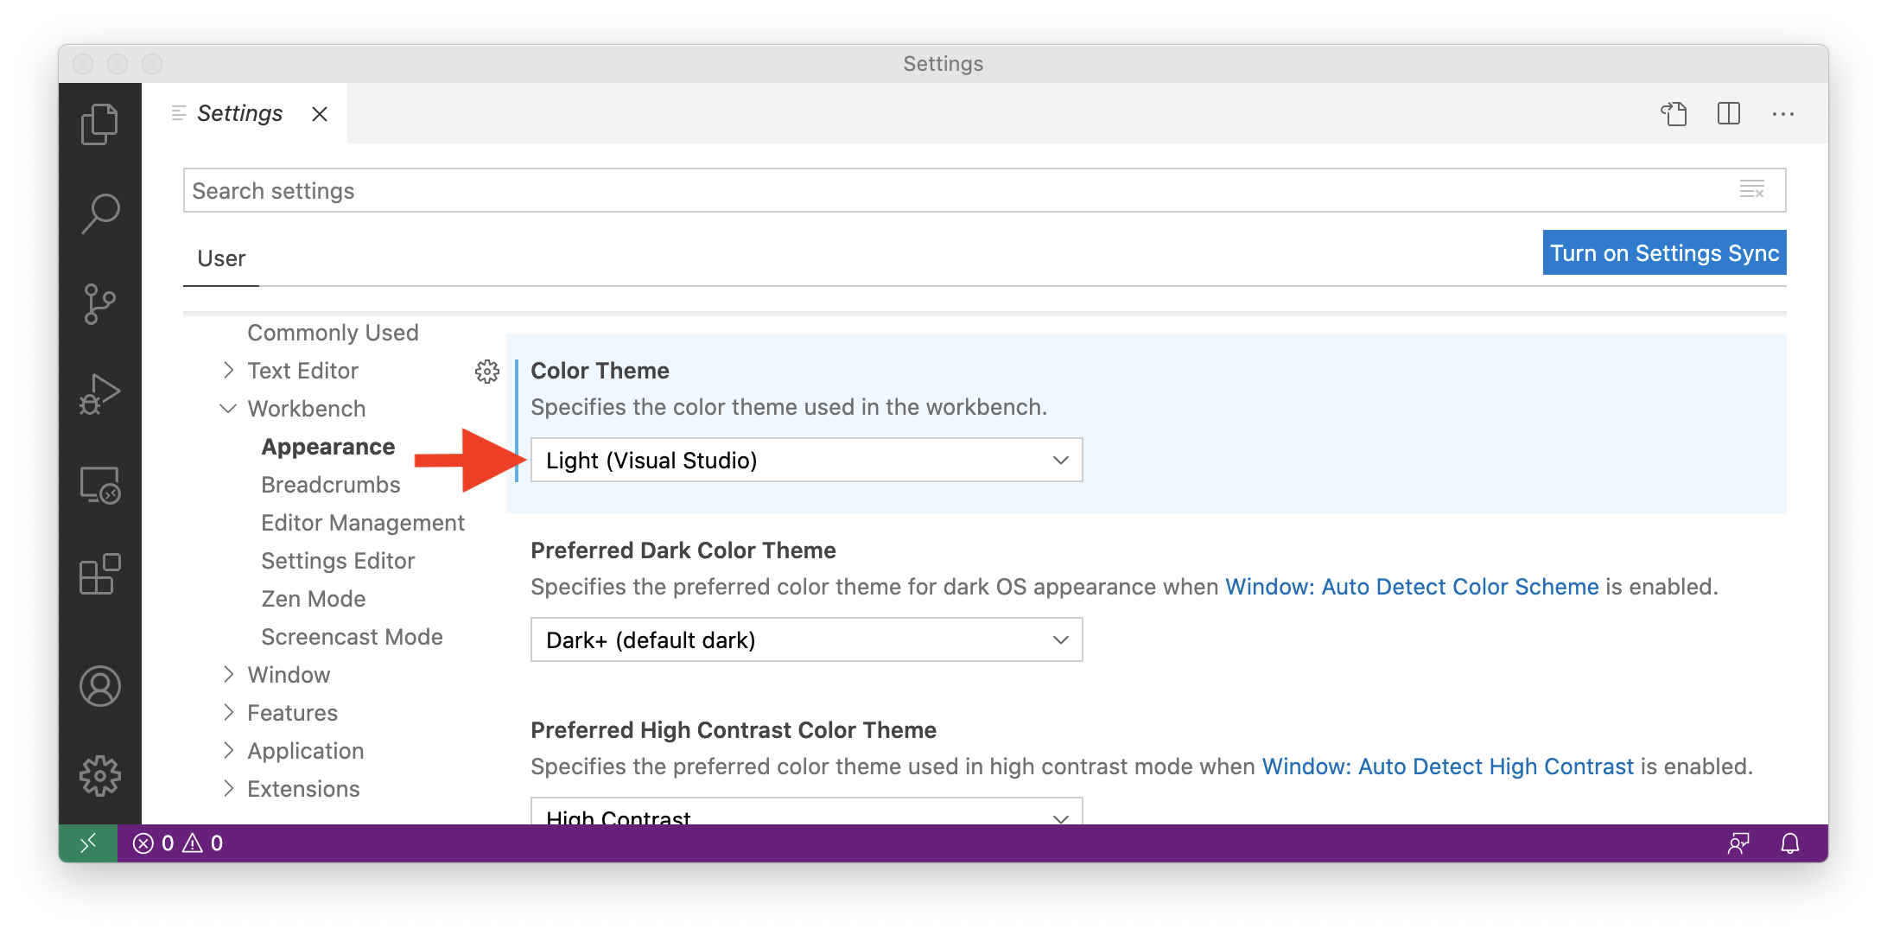Click the Accounts icon in activity bar
Screen dimensions: 1887x935
99,686
